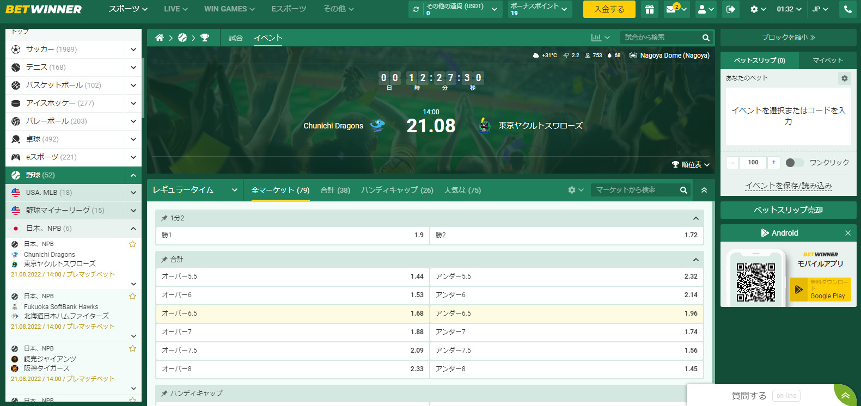Image resolution: width=861 pixels, height=406 pixels.
Task: Bet on オーバー6.5 at 1.68
Action: pyautogui.click(x=292, y=313)
